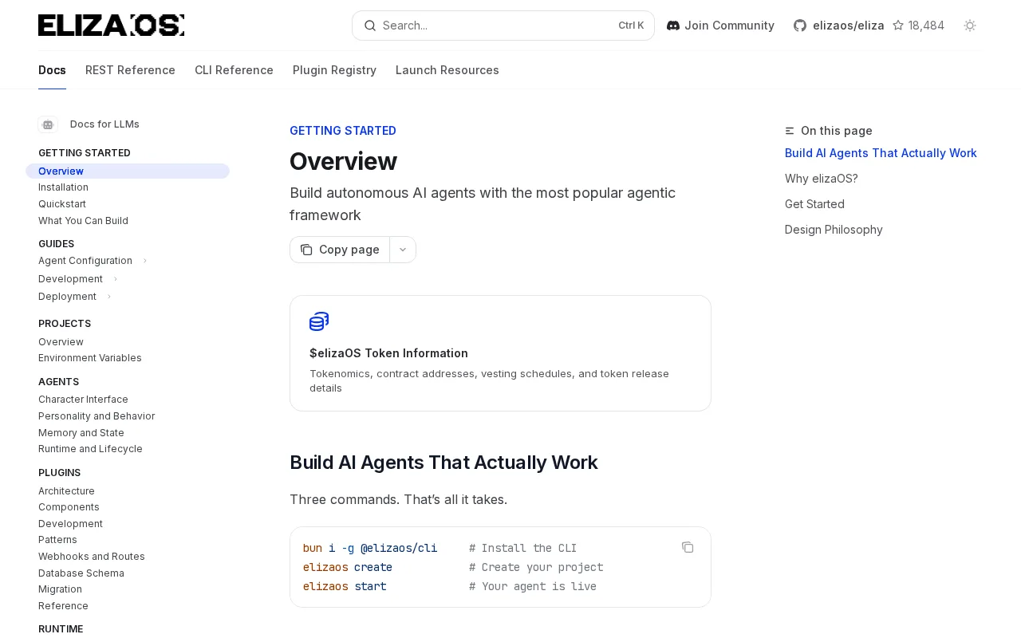This screenshot has width=1021, height=638.
Task: Expand the Agent Configuration section
Action: pos(145,261)
